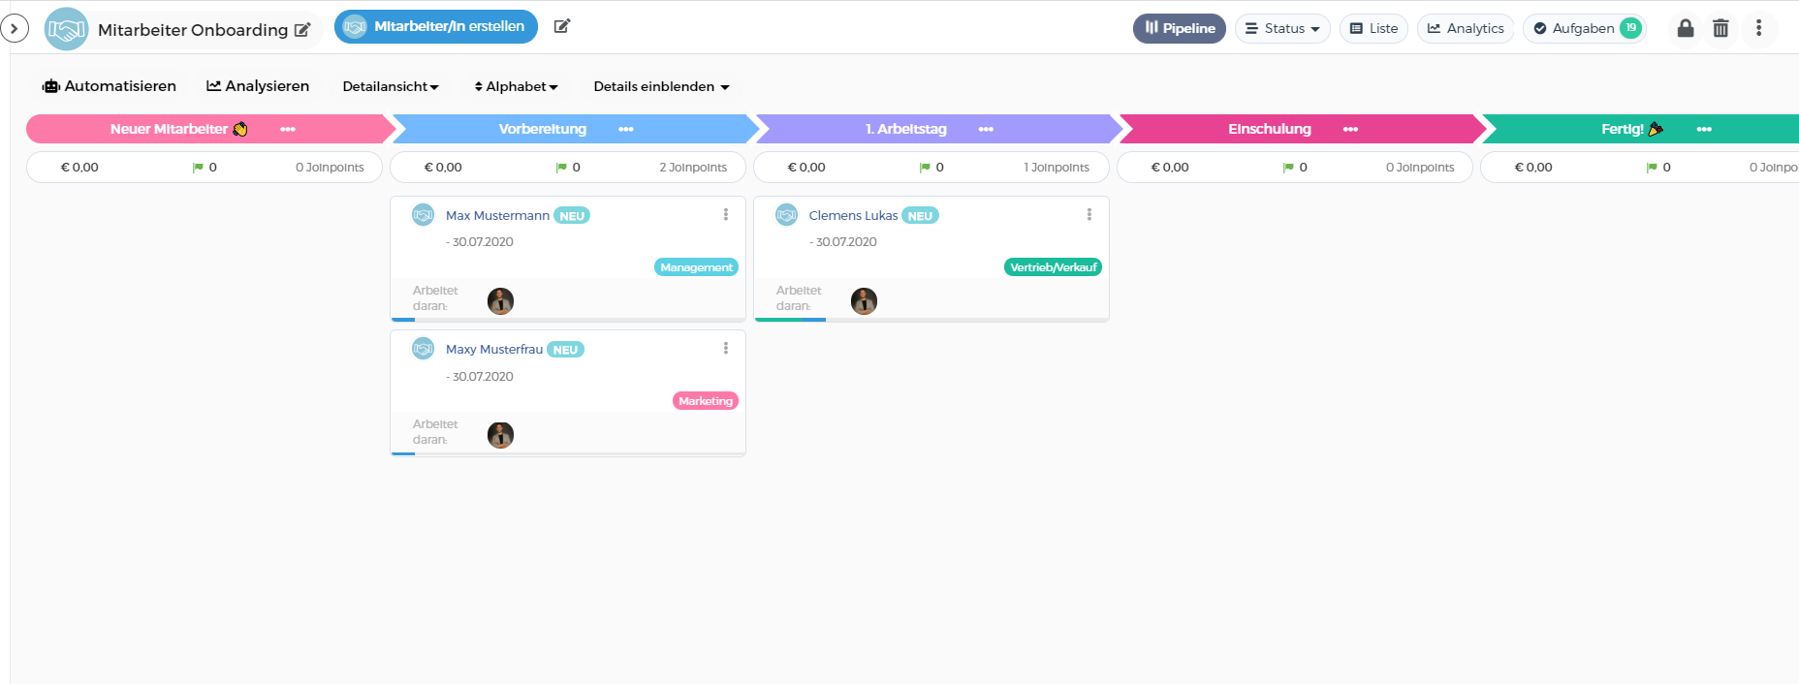1799x684 pixels.
Task: Click '1 Joinpoints' in 1. Arbeitstag summary
Action: click(x=1057, y=168)
